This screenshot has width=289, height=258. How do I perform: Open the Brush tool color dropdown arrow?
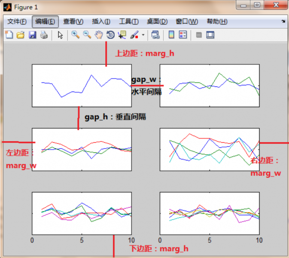pos(143,35)
